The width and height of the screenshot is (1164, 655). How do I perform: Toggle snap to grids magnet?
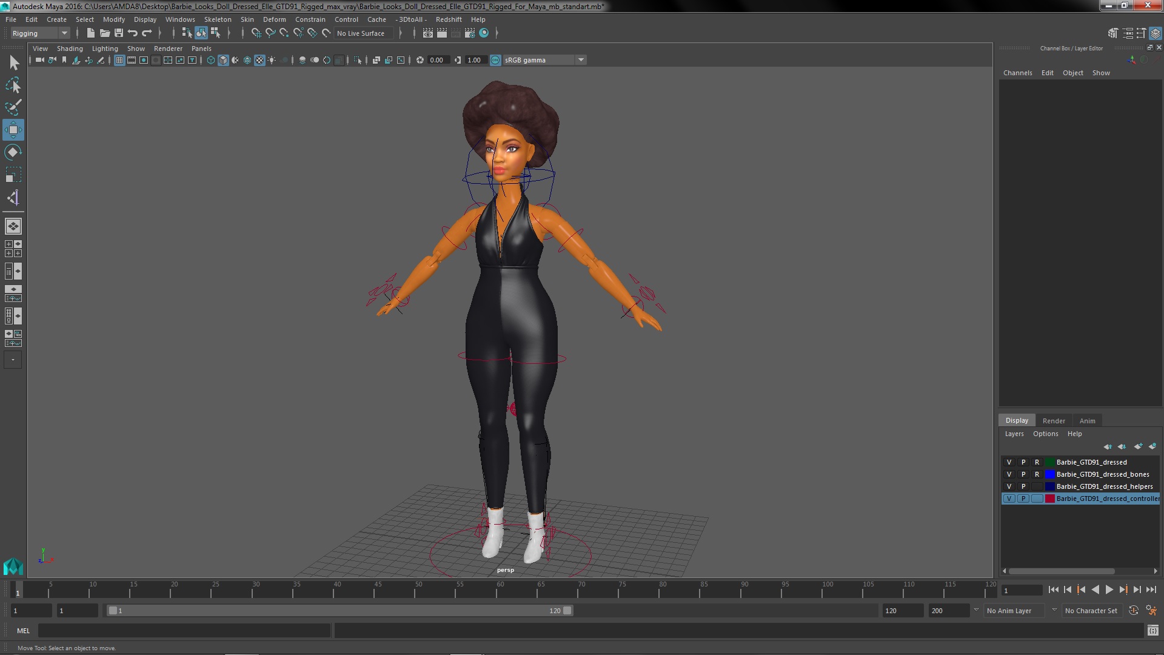click(256, 33)
